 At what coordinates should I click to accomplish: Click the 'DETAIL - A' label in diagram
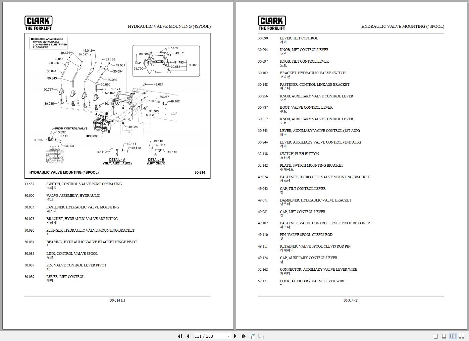pyautogui.click(x=117, y=159)
